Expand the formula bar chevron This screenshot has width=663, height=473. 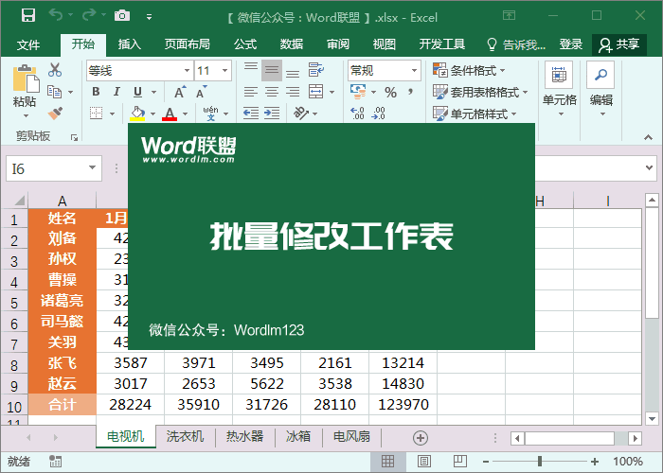click(x=650, y=167)
